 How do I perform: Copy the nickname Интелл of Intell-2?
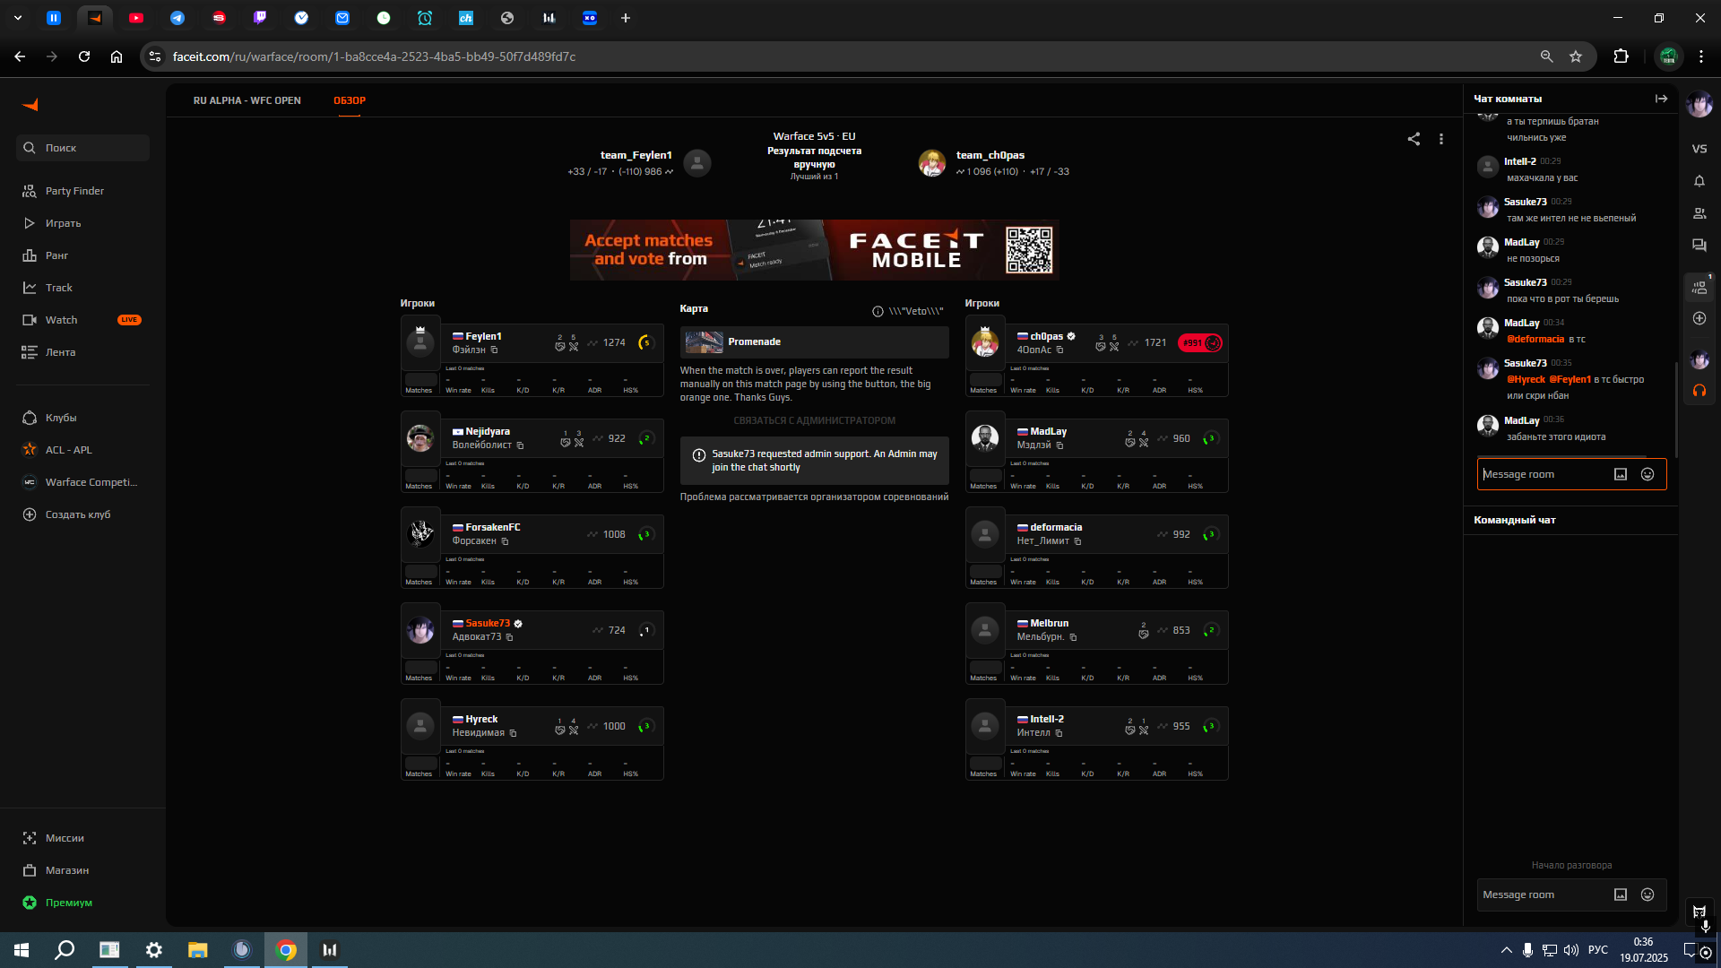[1059, 733]
